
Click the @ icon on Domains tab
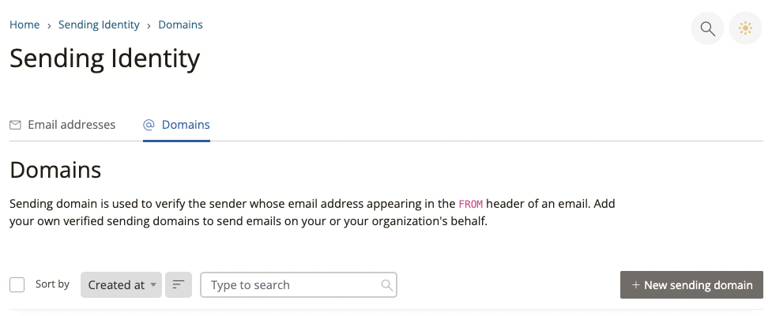[149, 125]
